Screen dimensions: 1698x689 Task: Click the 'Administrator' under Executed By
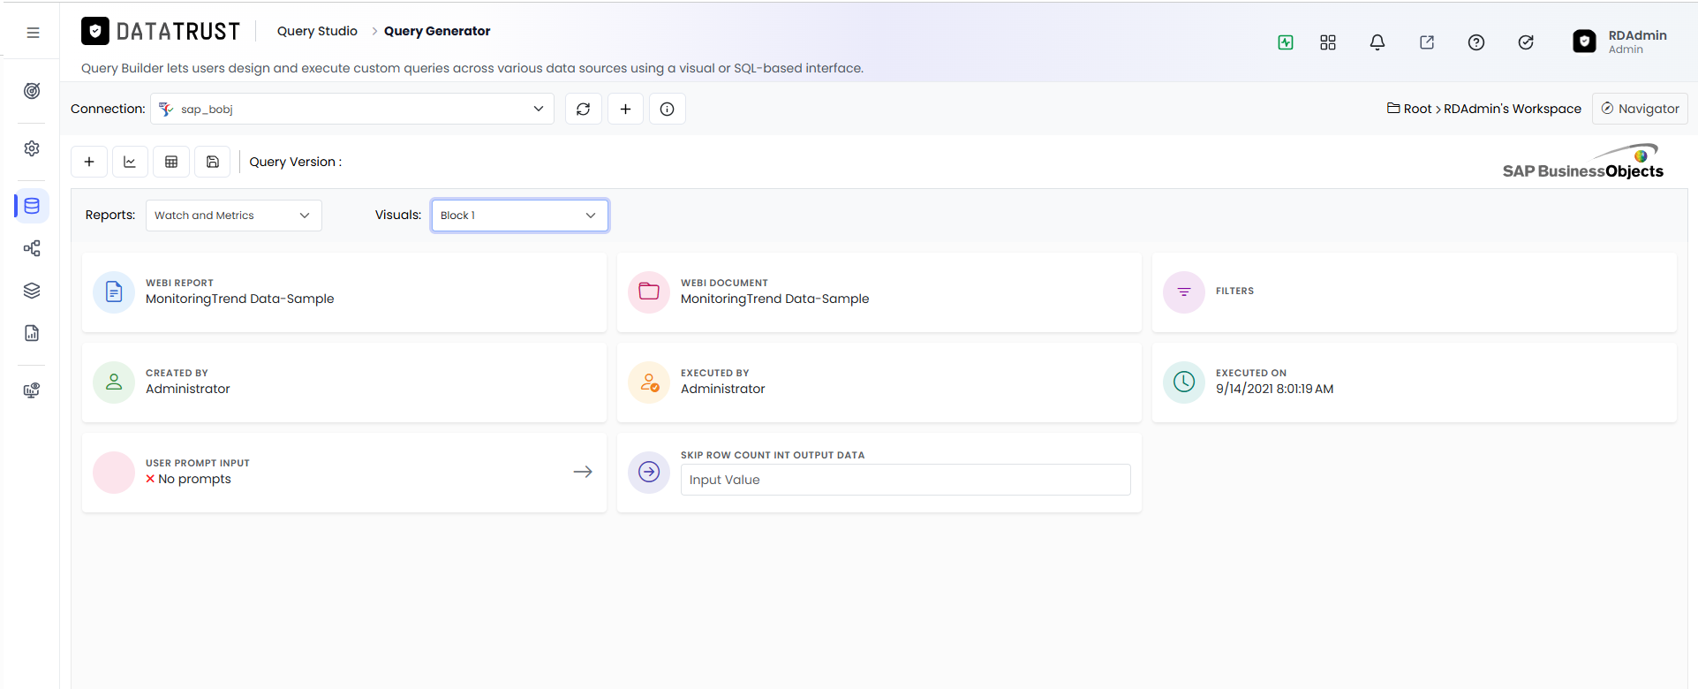click(x=722, y=389)
